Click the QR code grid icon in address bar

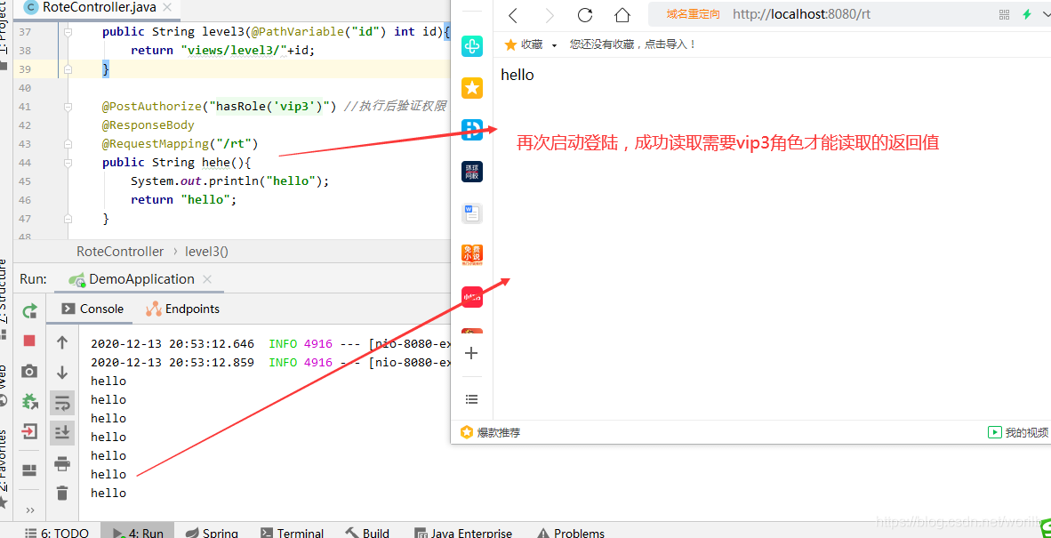point(1003,14)
